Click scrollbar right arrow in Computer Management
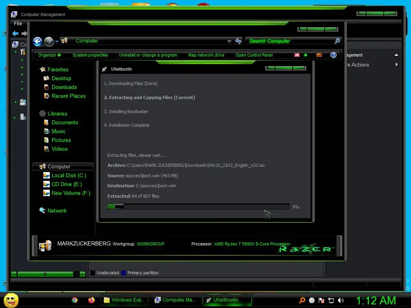This screenshot has height=308, width=411. coord(82,274)
